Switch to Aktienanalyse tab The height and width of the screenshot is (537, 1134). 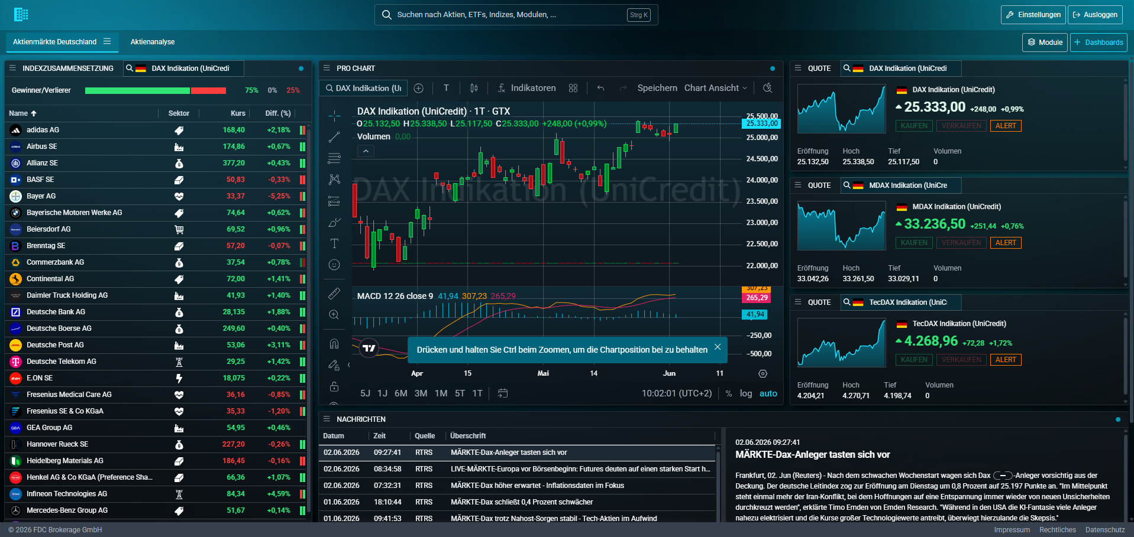click(153, 42)
